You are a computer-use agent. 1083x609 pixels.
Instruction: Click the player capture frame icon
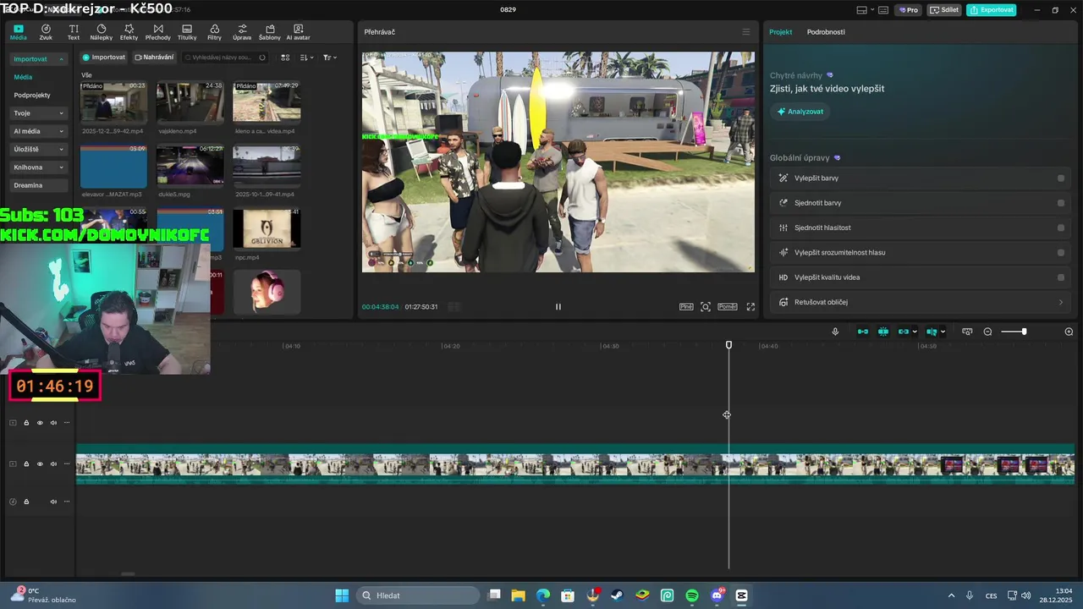click(706, 307)
